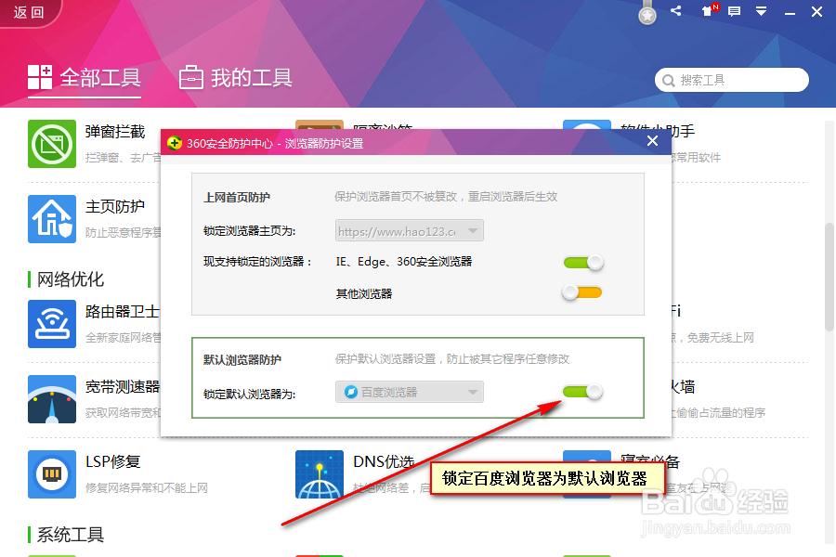Open the LSP修复 repair tool icon
This screenshot has width=836, height=557.
pyautogui.click(x=52, y=474)
